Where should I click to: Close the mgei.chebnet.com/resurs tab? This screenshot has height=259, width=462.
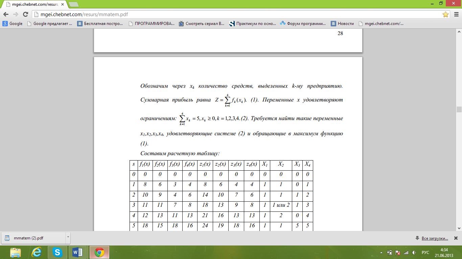[63, 4]
